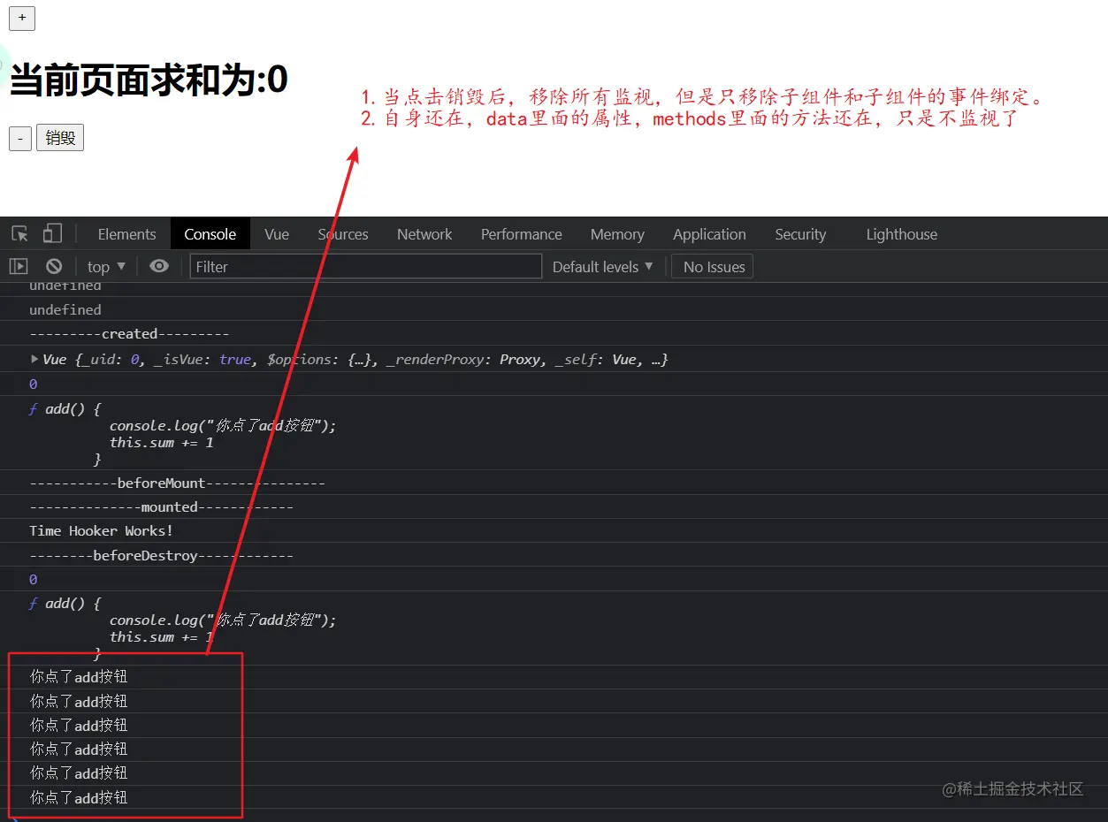Click the 0 value logged after created
Viewport: 1108px width, 822px height.
(x=34, y=384)
